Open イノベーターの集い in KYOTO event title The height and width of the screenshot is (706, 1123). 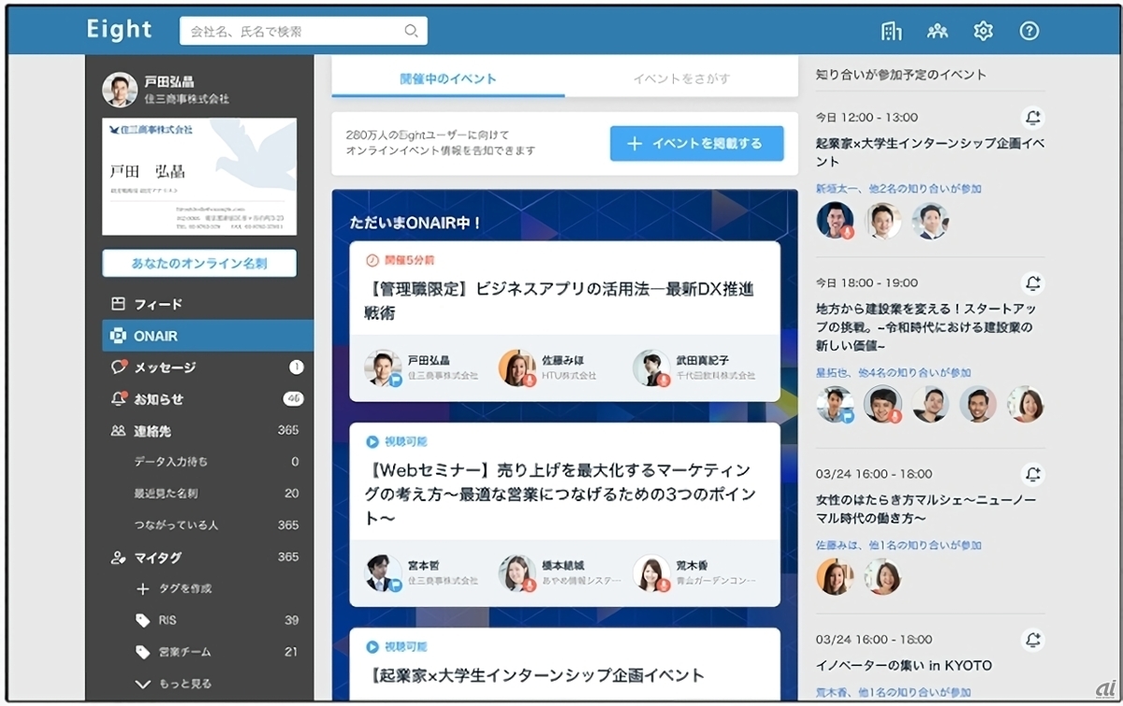click(904, 666)
